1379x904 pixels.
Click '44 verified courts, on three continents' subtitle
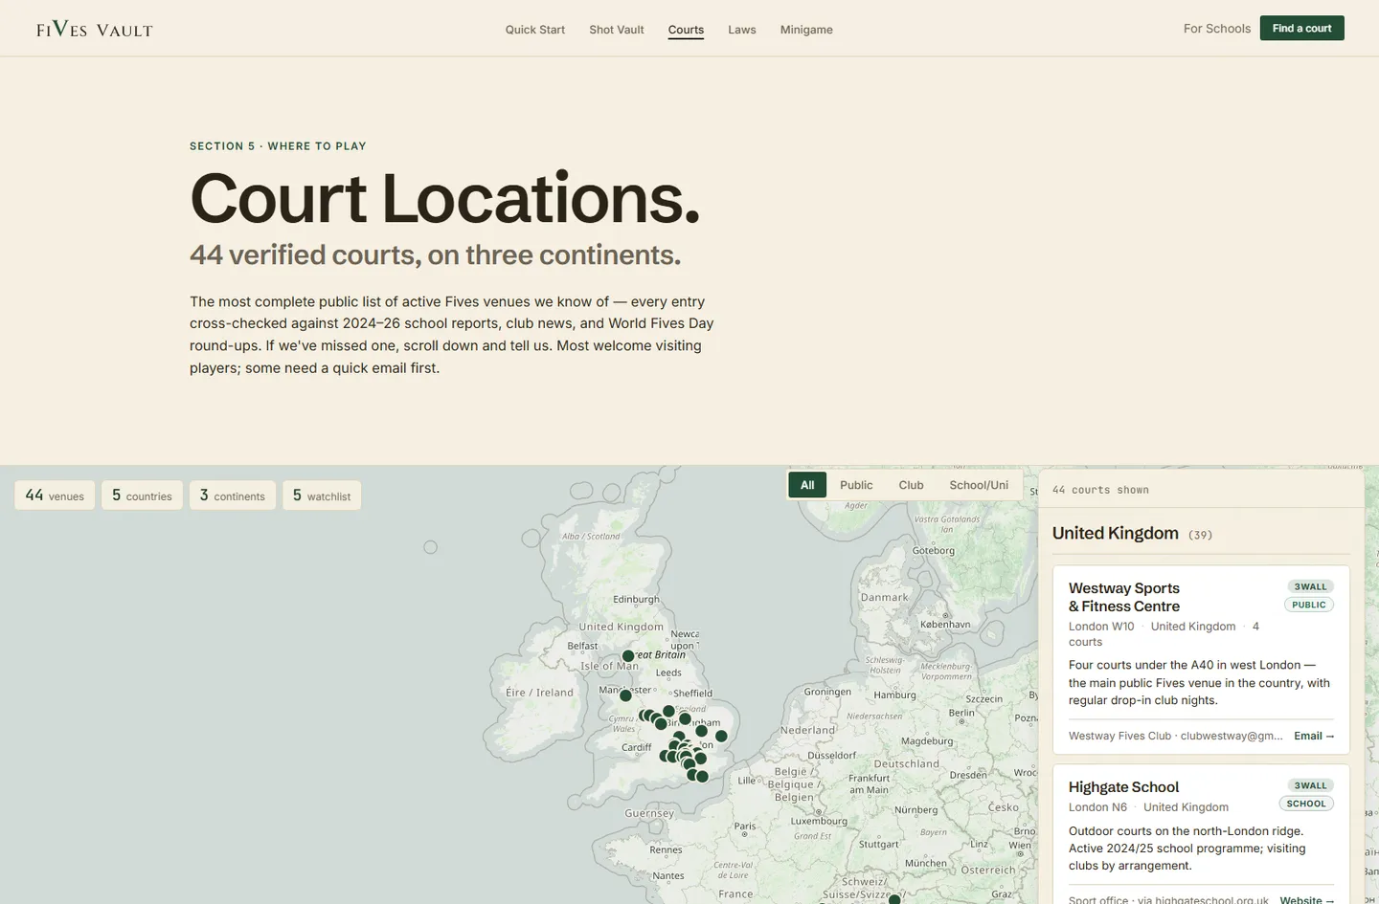[x=435, y=254]
